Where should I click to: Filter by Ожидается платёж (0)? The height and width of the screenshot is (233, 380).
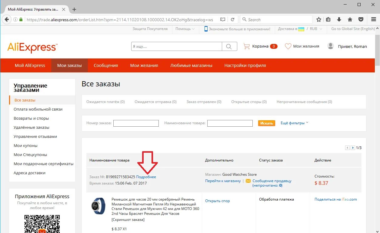(105, 102)
